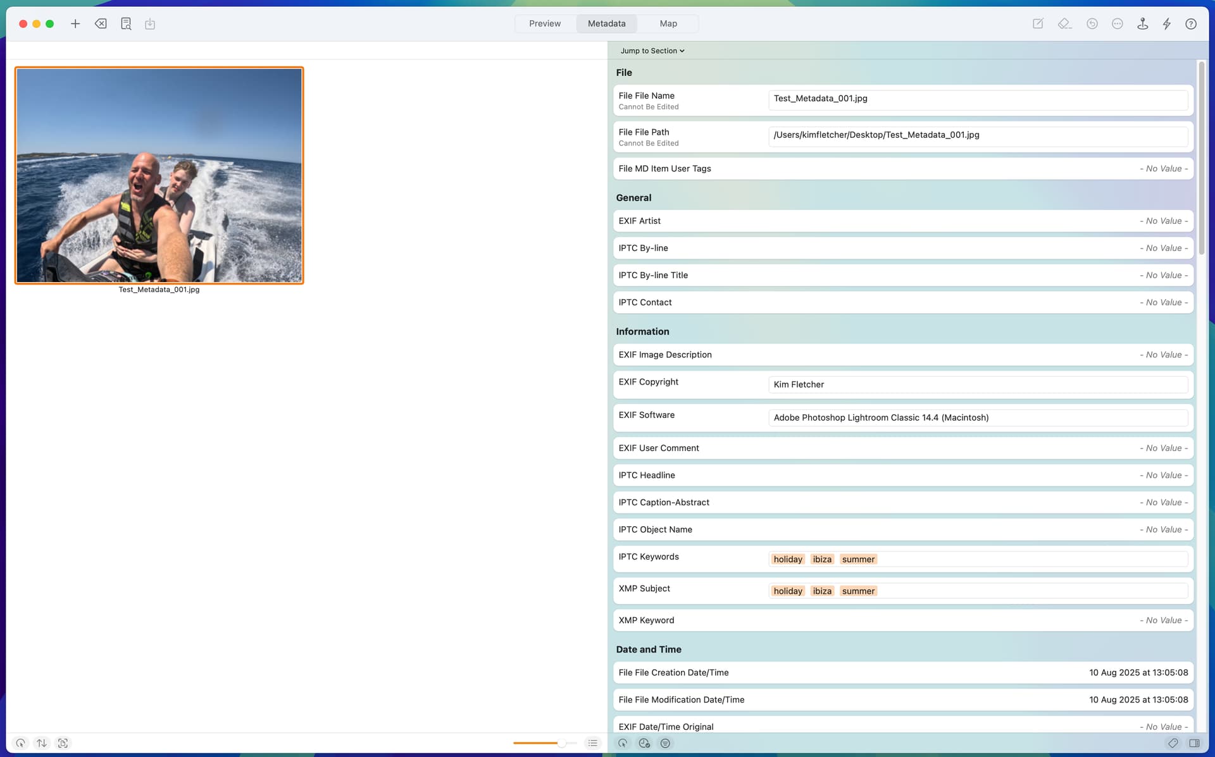Image resolution: width=1215 pixels, height=757 pixels.
Task: Select the Test_Metadata_001.jpg thumbnail
Action: (159, 175)
